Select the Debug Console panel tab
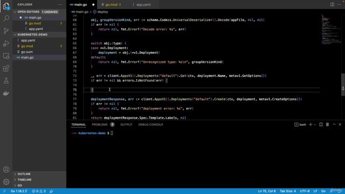This screenshot has width=345, height=194. (151, 124)
